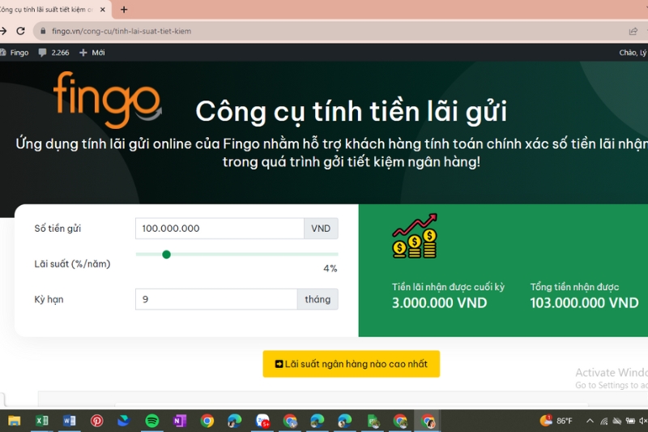Open the 86°F weather widget
This screenshot has height=432, width=648.
(556, 421)
